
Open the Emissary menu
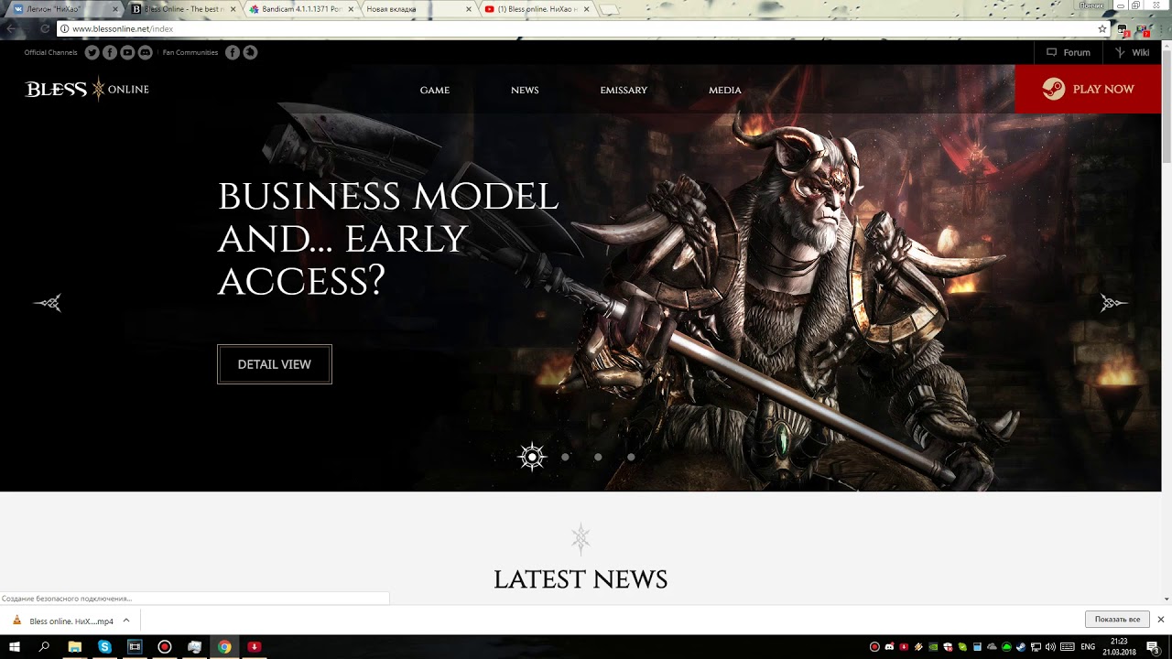tap(624, 90)
